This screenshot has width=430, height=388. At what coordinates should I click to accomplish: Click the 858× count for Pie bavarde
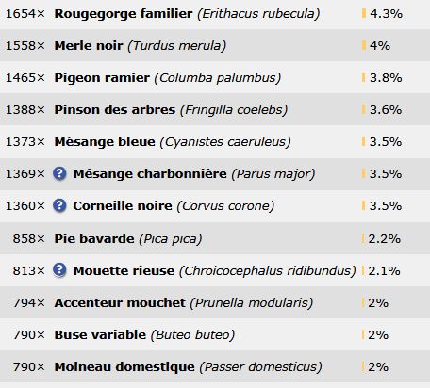point(29,239)
